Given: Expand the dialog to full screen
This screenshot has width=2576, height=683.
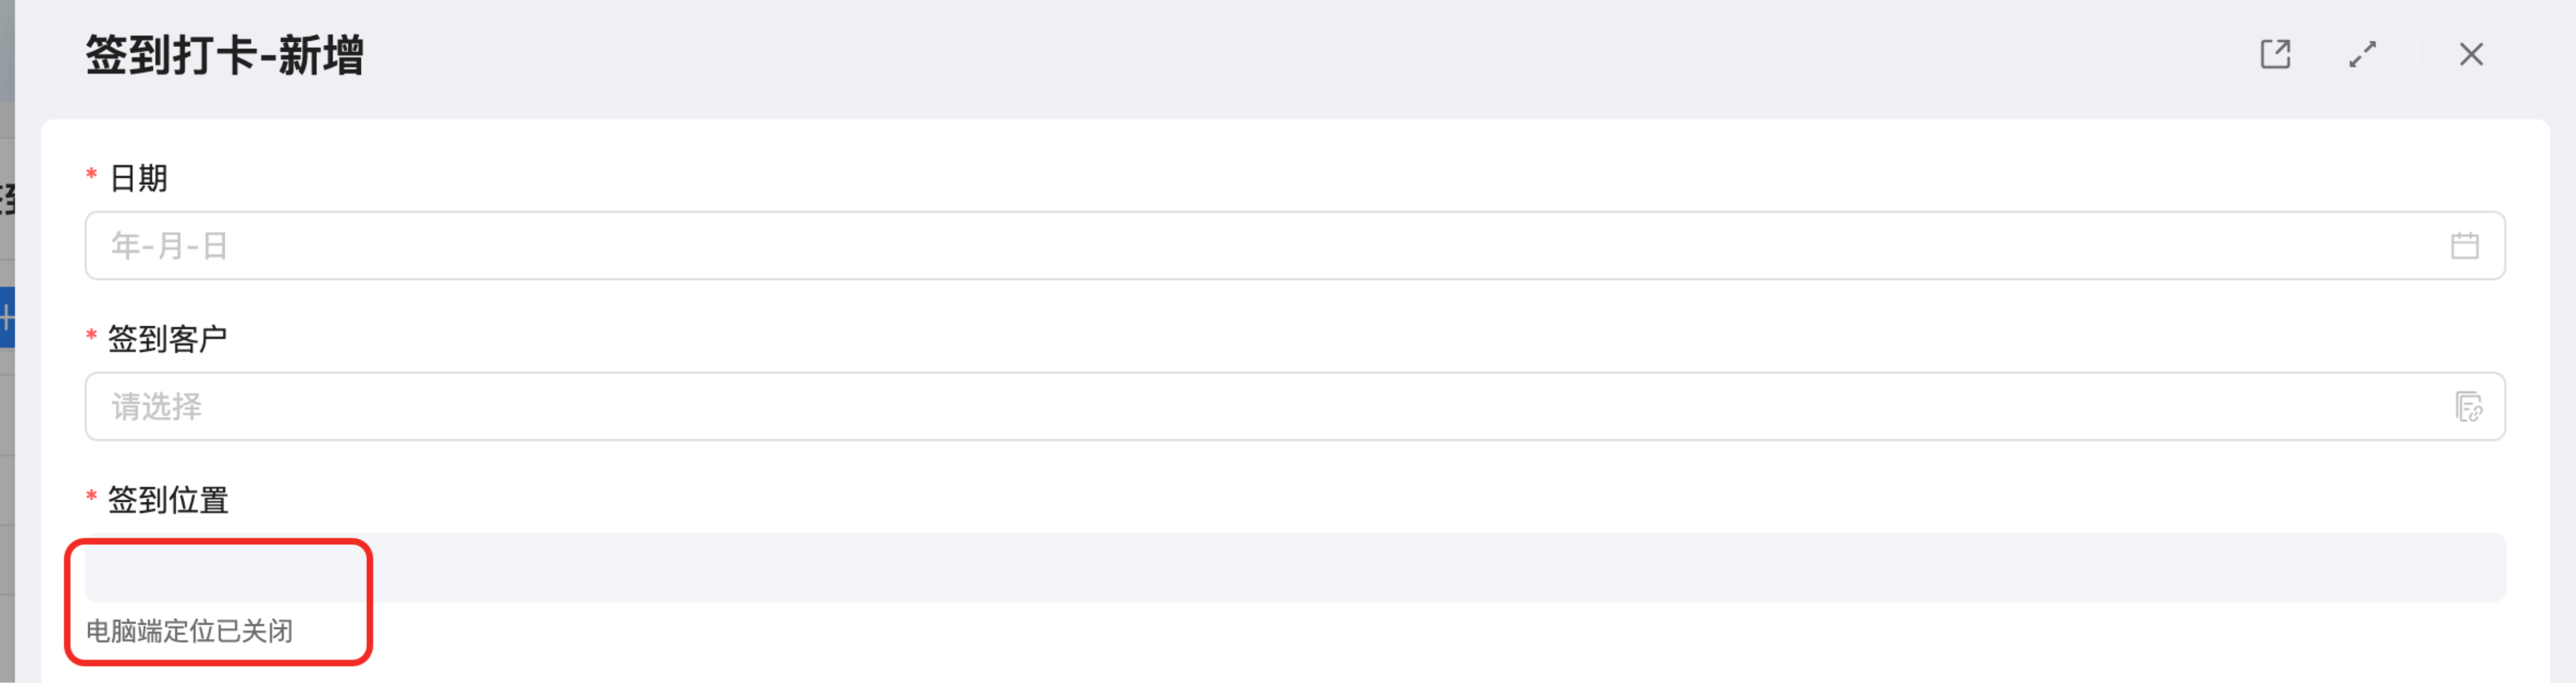Looking at the screenshot, I should point(2363,54).
